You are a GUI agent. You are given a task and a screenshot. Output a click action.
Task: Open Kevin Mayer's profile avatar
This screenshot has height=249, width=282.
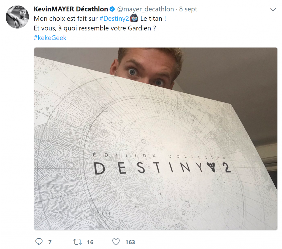pyautogui.click(x=17, y=17)
